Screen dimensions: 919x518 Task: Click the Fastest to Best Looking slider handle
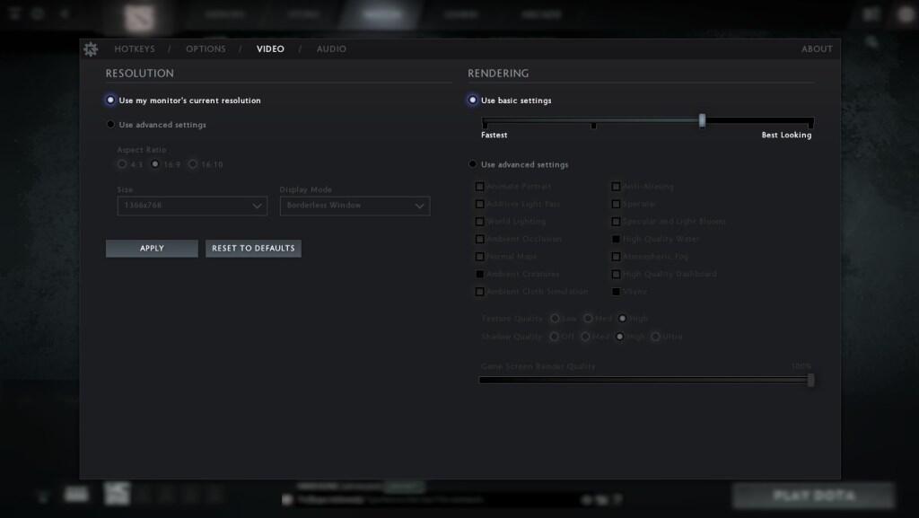coord(702,120)
